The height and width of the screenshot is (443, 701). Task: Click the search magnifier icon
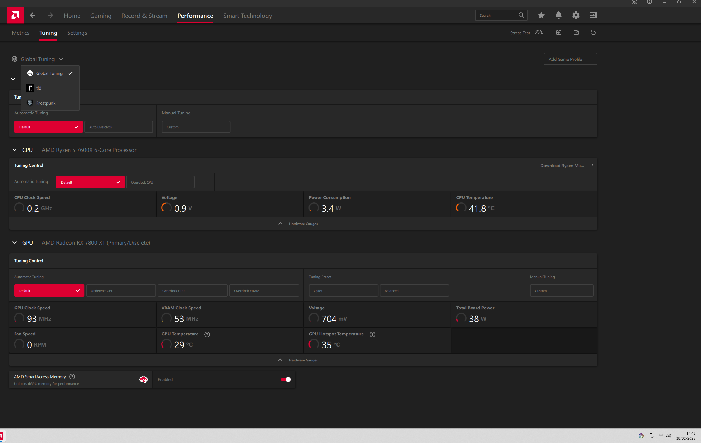tap(521, 15)
